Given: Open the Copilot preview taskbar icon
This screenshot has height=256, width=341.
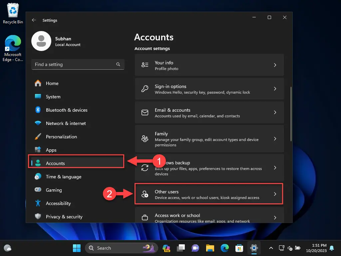Looking at the screenshot, I should 167,248.
